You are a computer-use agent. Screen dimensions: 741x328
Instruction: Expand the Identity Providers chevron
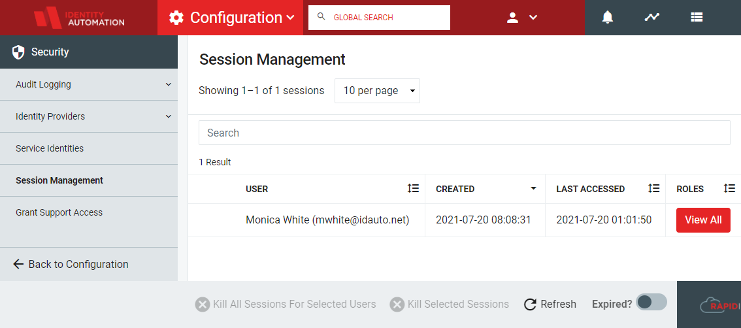169,116
